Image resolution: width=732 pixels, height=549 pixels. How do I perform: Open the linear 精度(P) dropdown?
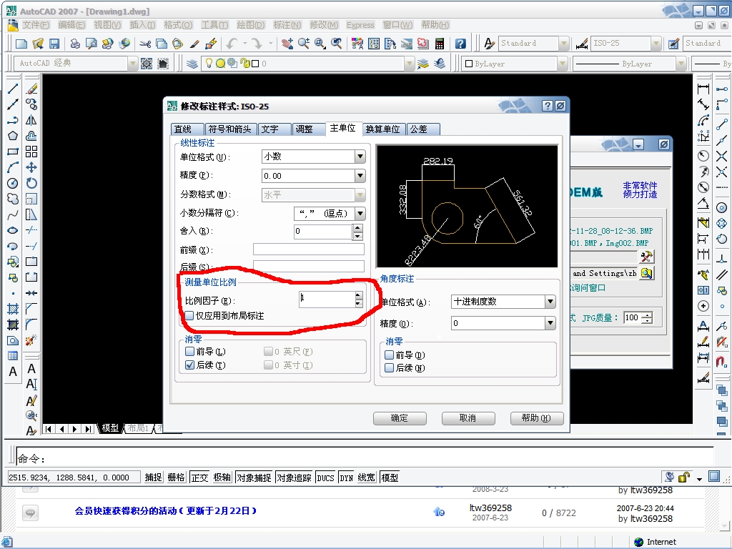360,176
